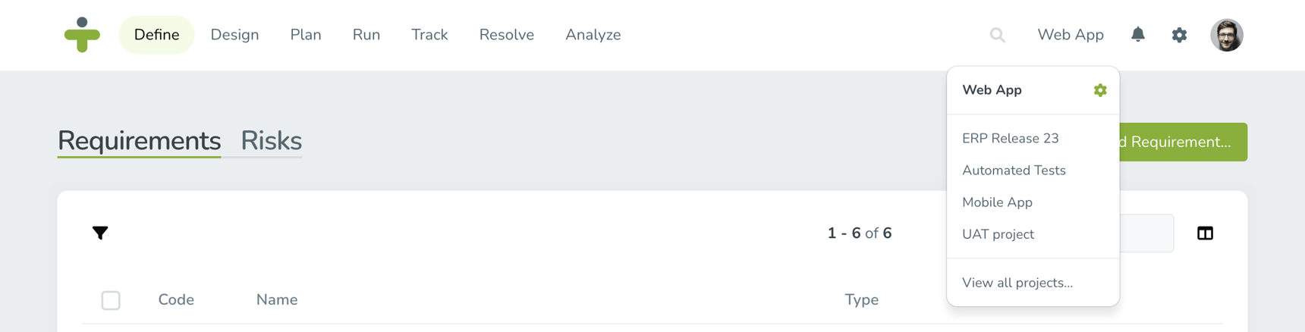Viewport: 1305px width, 332px height.
Task: Open the filter funnel icon
Action: pos(100,233)
